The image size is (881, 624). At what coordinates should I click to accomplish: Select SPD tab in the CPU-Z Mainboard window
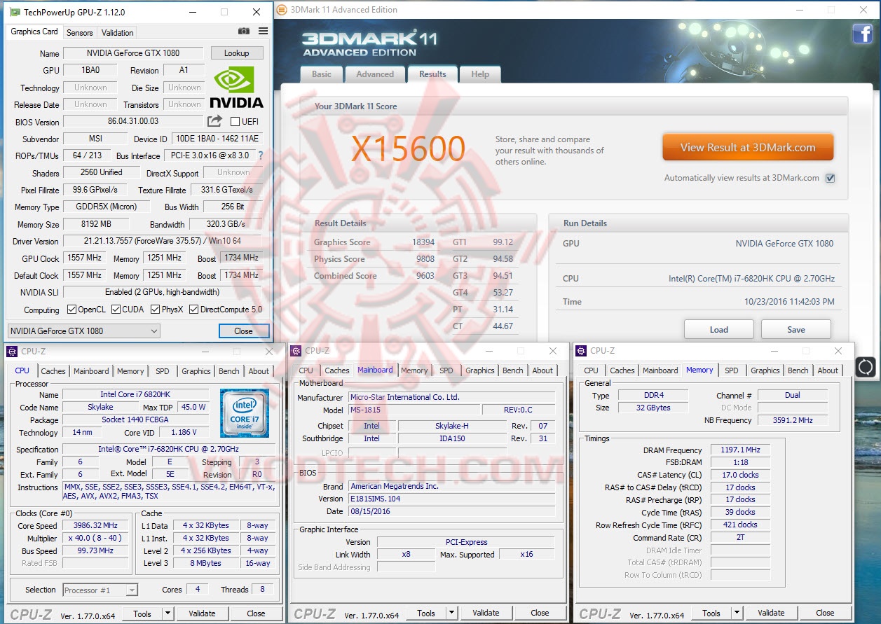(446, 370)
